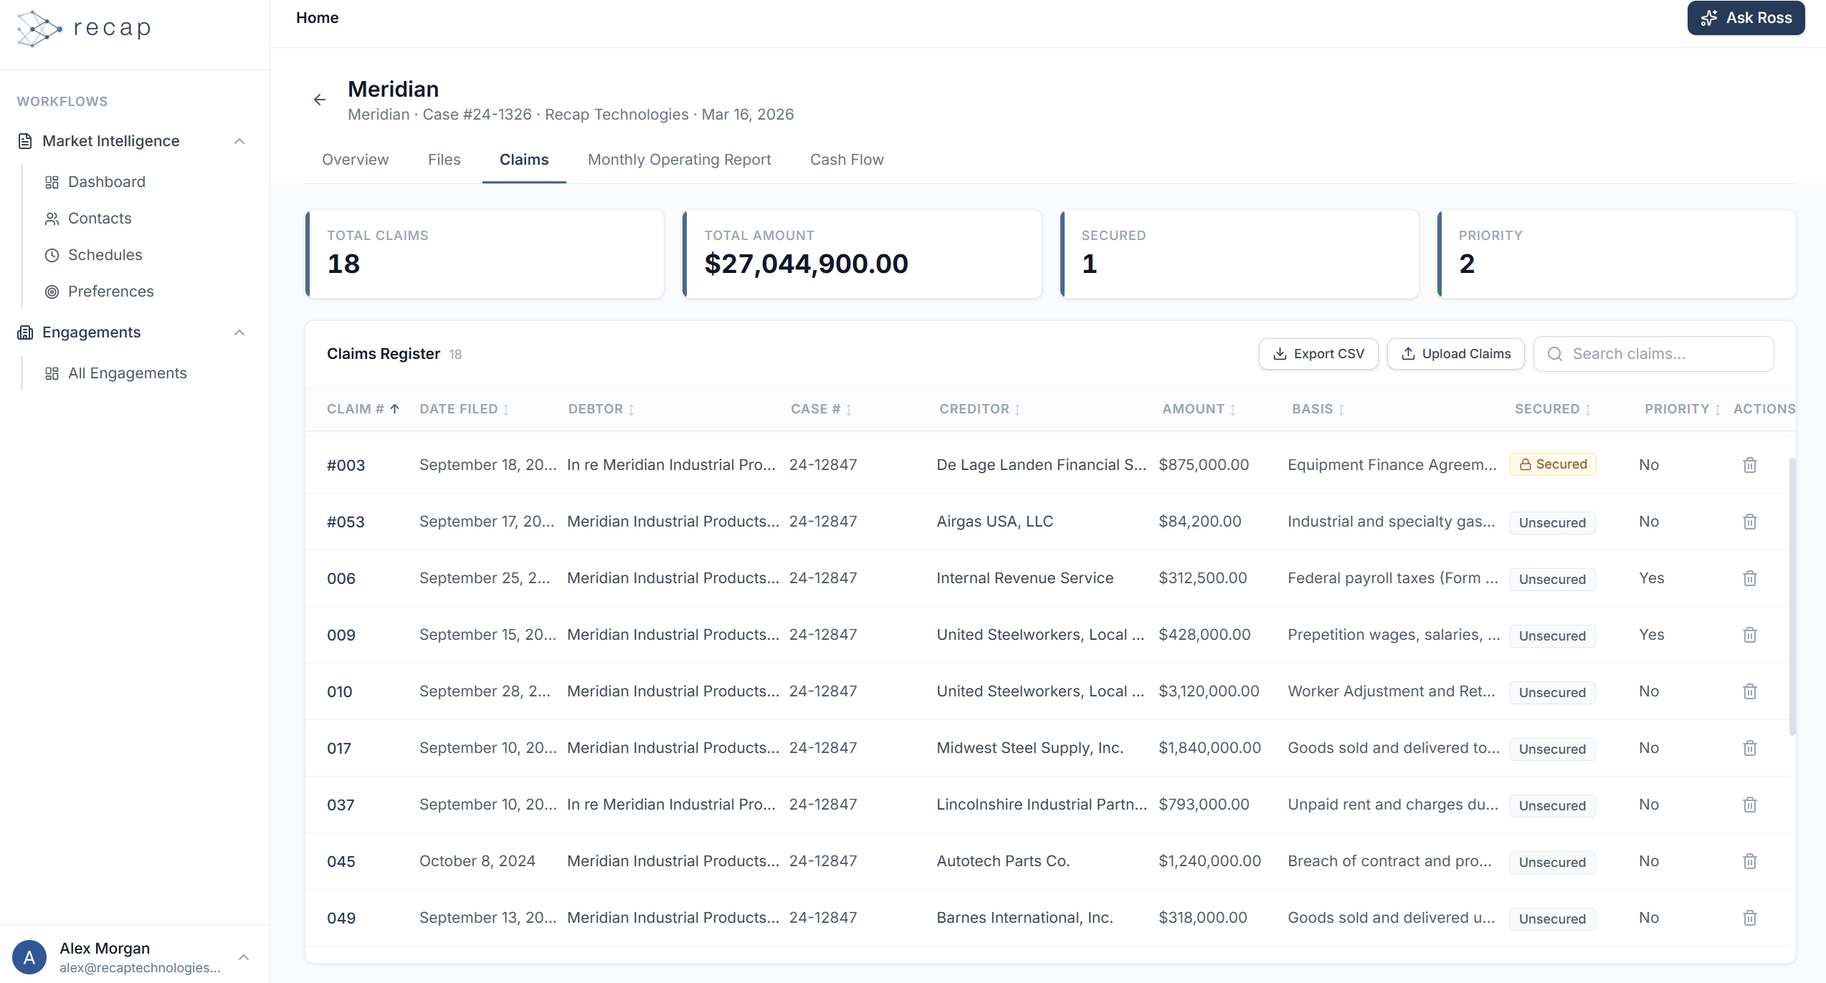This screenshot has width=1826, height=983.
Task: Open Preferences via the target icon
Action: tap(51, 291)
